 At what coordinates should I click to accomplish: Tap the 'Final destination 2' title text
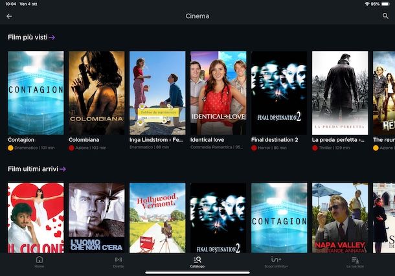pyautogui.click(x=275, y=140)
